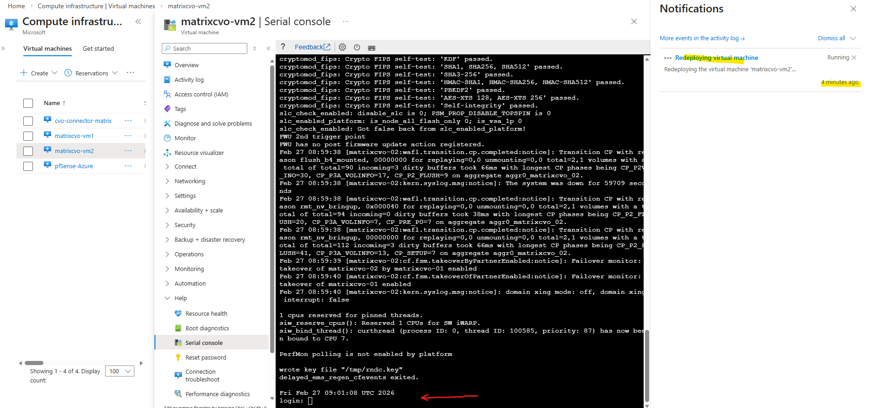869x408 pixels.
Task: Expand the Security section
Action: tap(167, 225)
